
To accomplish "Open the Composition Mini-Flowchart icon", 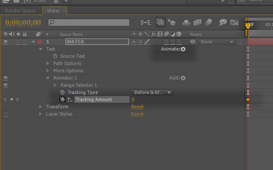I will click(x=146, y=22).
